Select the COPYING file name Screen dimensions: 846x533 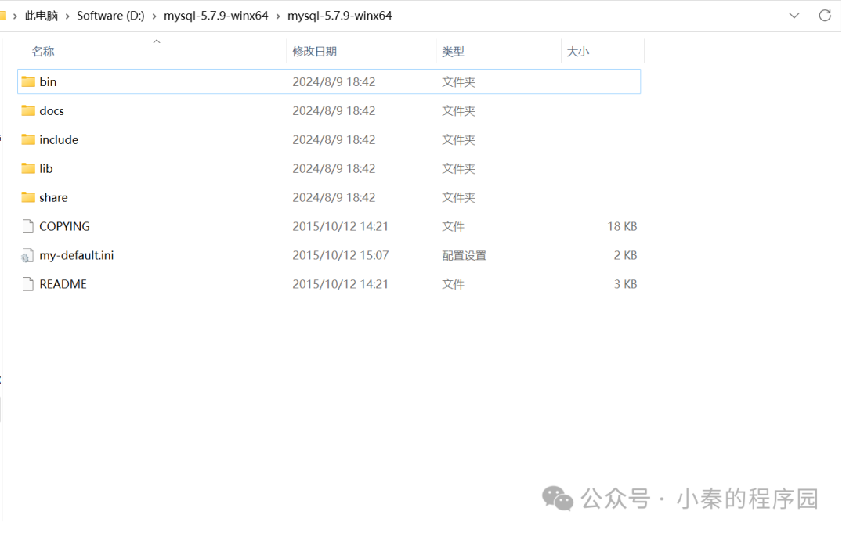tap(65, 226)
